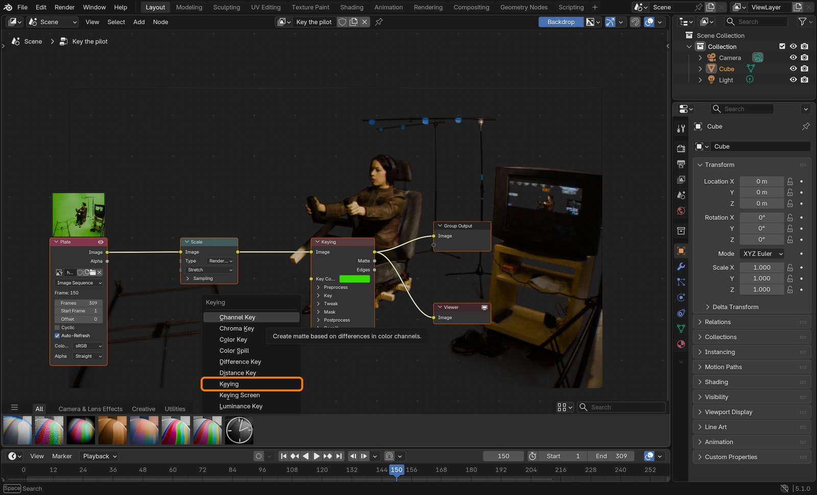Switch to the Compositing workspace tab
The width and height of the screenshot is (817, 495).
coord(471,7)
